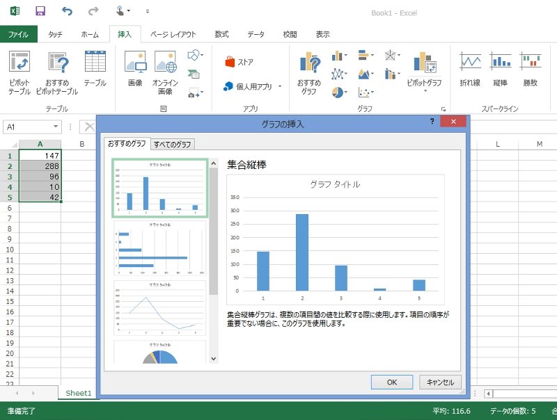557x420 pixels.
Task: Switch to the Home (ホーム) tab
Action: pyautogui.click(x=90, y=34)
